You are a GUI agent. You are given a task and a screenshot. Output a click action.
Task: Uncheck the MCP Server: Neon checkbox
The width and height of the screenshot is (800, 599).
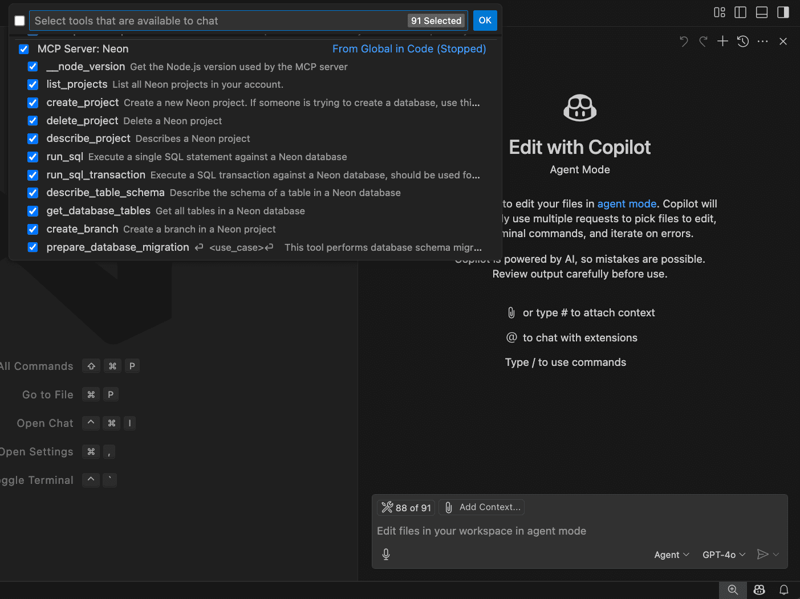[23, 49]
